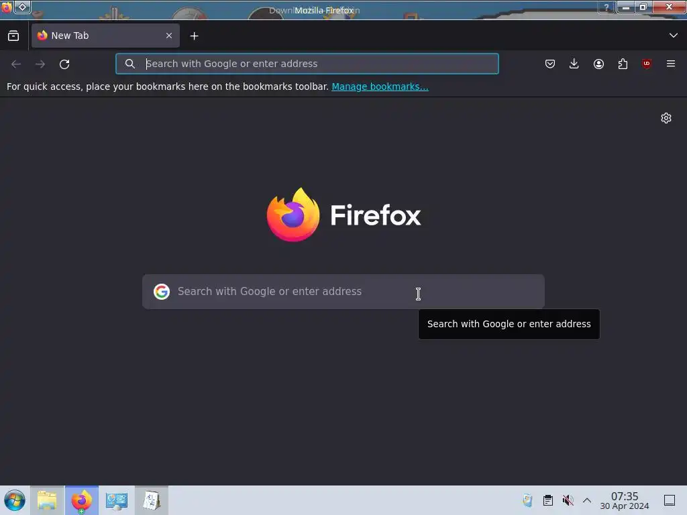The height and width of the screenshot is (515, 687).
Task: Go forward one page arrow
Action: 40,64
